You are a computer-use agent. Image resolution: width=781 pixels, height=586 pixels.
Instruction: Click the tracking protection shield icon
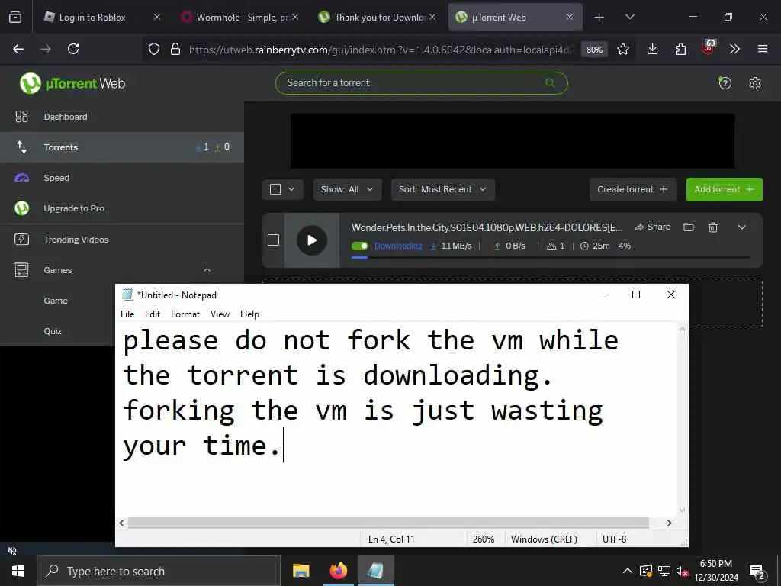[x=154, y=49]
